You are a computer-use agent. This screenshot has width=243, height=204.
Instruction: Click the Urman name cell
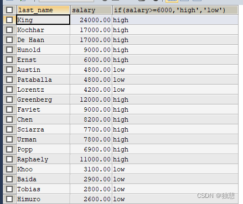43,139
